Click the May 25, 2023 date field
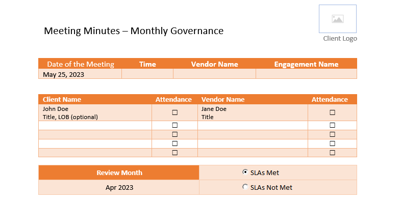401x202 pixels. point(80,74)
